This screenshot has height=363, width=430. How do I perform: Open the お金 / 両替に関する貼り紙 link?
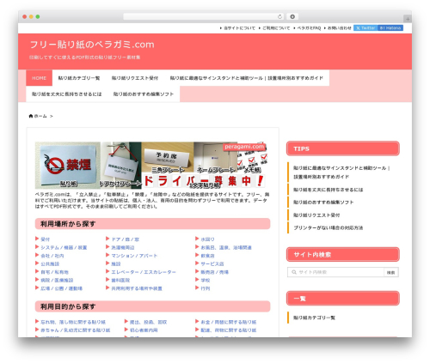[229, 322]
